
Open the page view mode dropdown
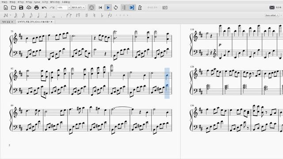[x=78, y=8]
